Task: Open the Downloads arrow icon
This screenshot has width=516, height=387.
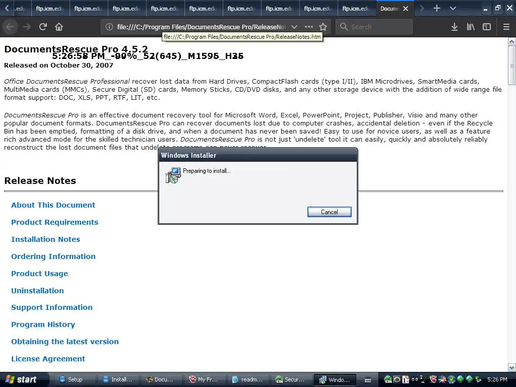Action: click(x=455, y=27)
